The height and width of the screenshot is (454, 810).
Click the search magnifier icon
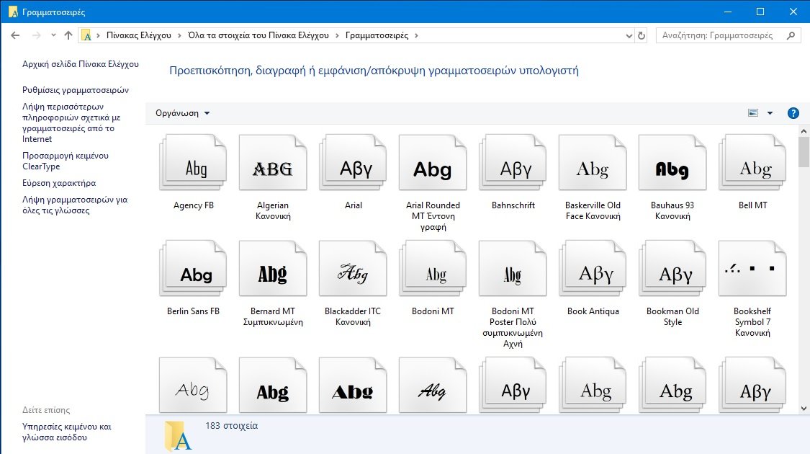[791, 36]
